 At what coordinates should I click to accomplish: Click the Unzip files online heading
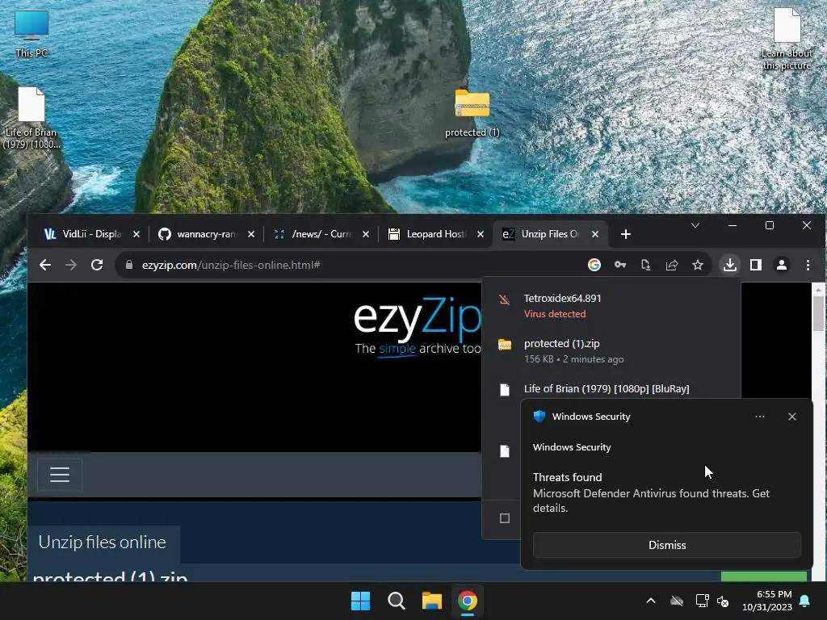[103, 542]
